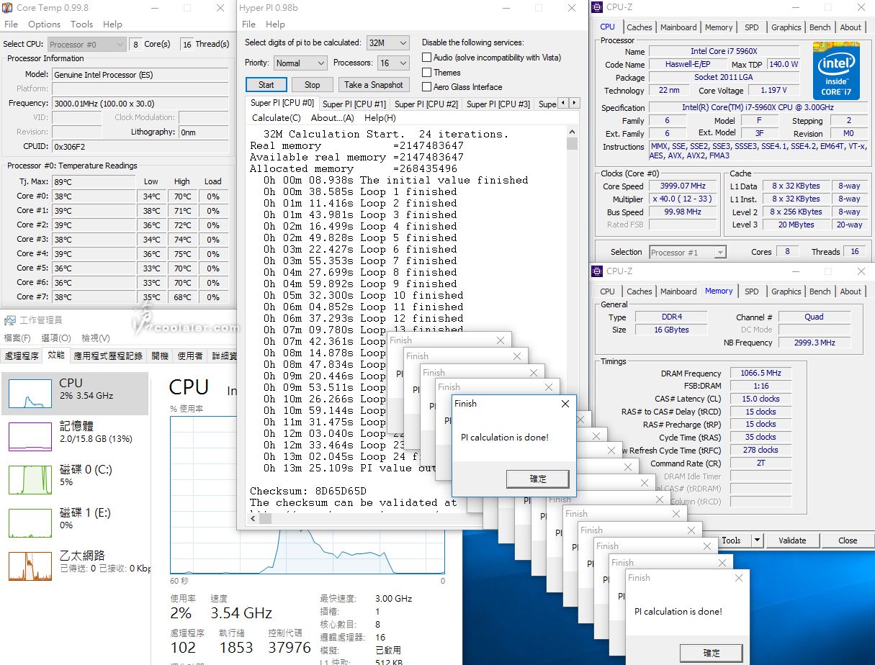Click the CPU-Z title icon above the Timings window
This screenshot has width=875, height=665.
(597, 271)
